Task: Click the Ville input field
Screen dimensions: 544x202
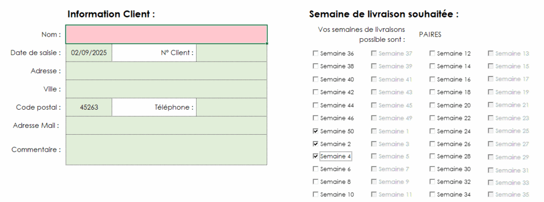Action: (x=166, y=89)
